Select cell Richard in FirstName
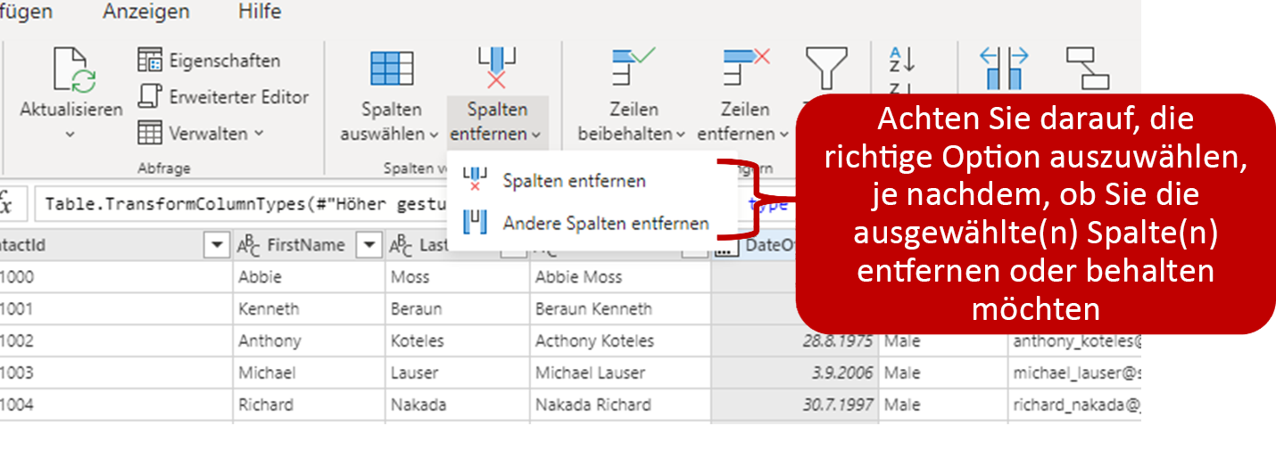The height and width of the screenshot is (475, 1276). pyautogui.click(x=309, y=405)
